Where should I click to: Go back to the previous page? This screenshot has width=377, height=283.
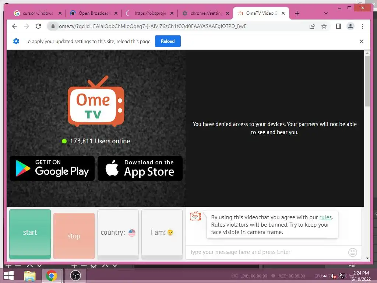pos(15,26)
